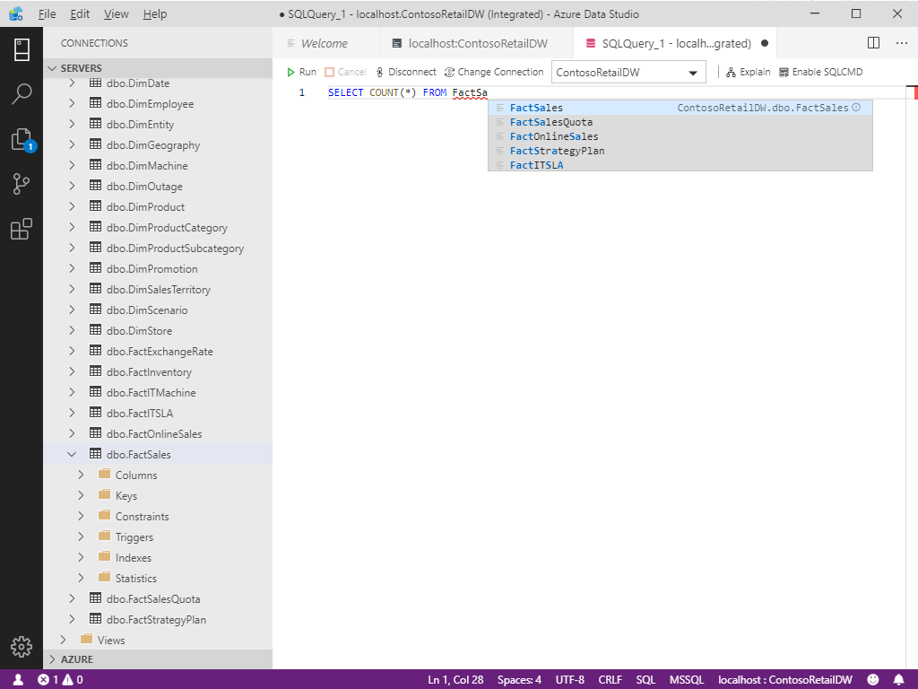This screenshot has width=918, height=689.
Task: Select FactSalesQuota from autocomplete suggestions
Action: 551,122
